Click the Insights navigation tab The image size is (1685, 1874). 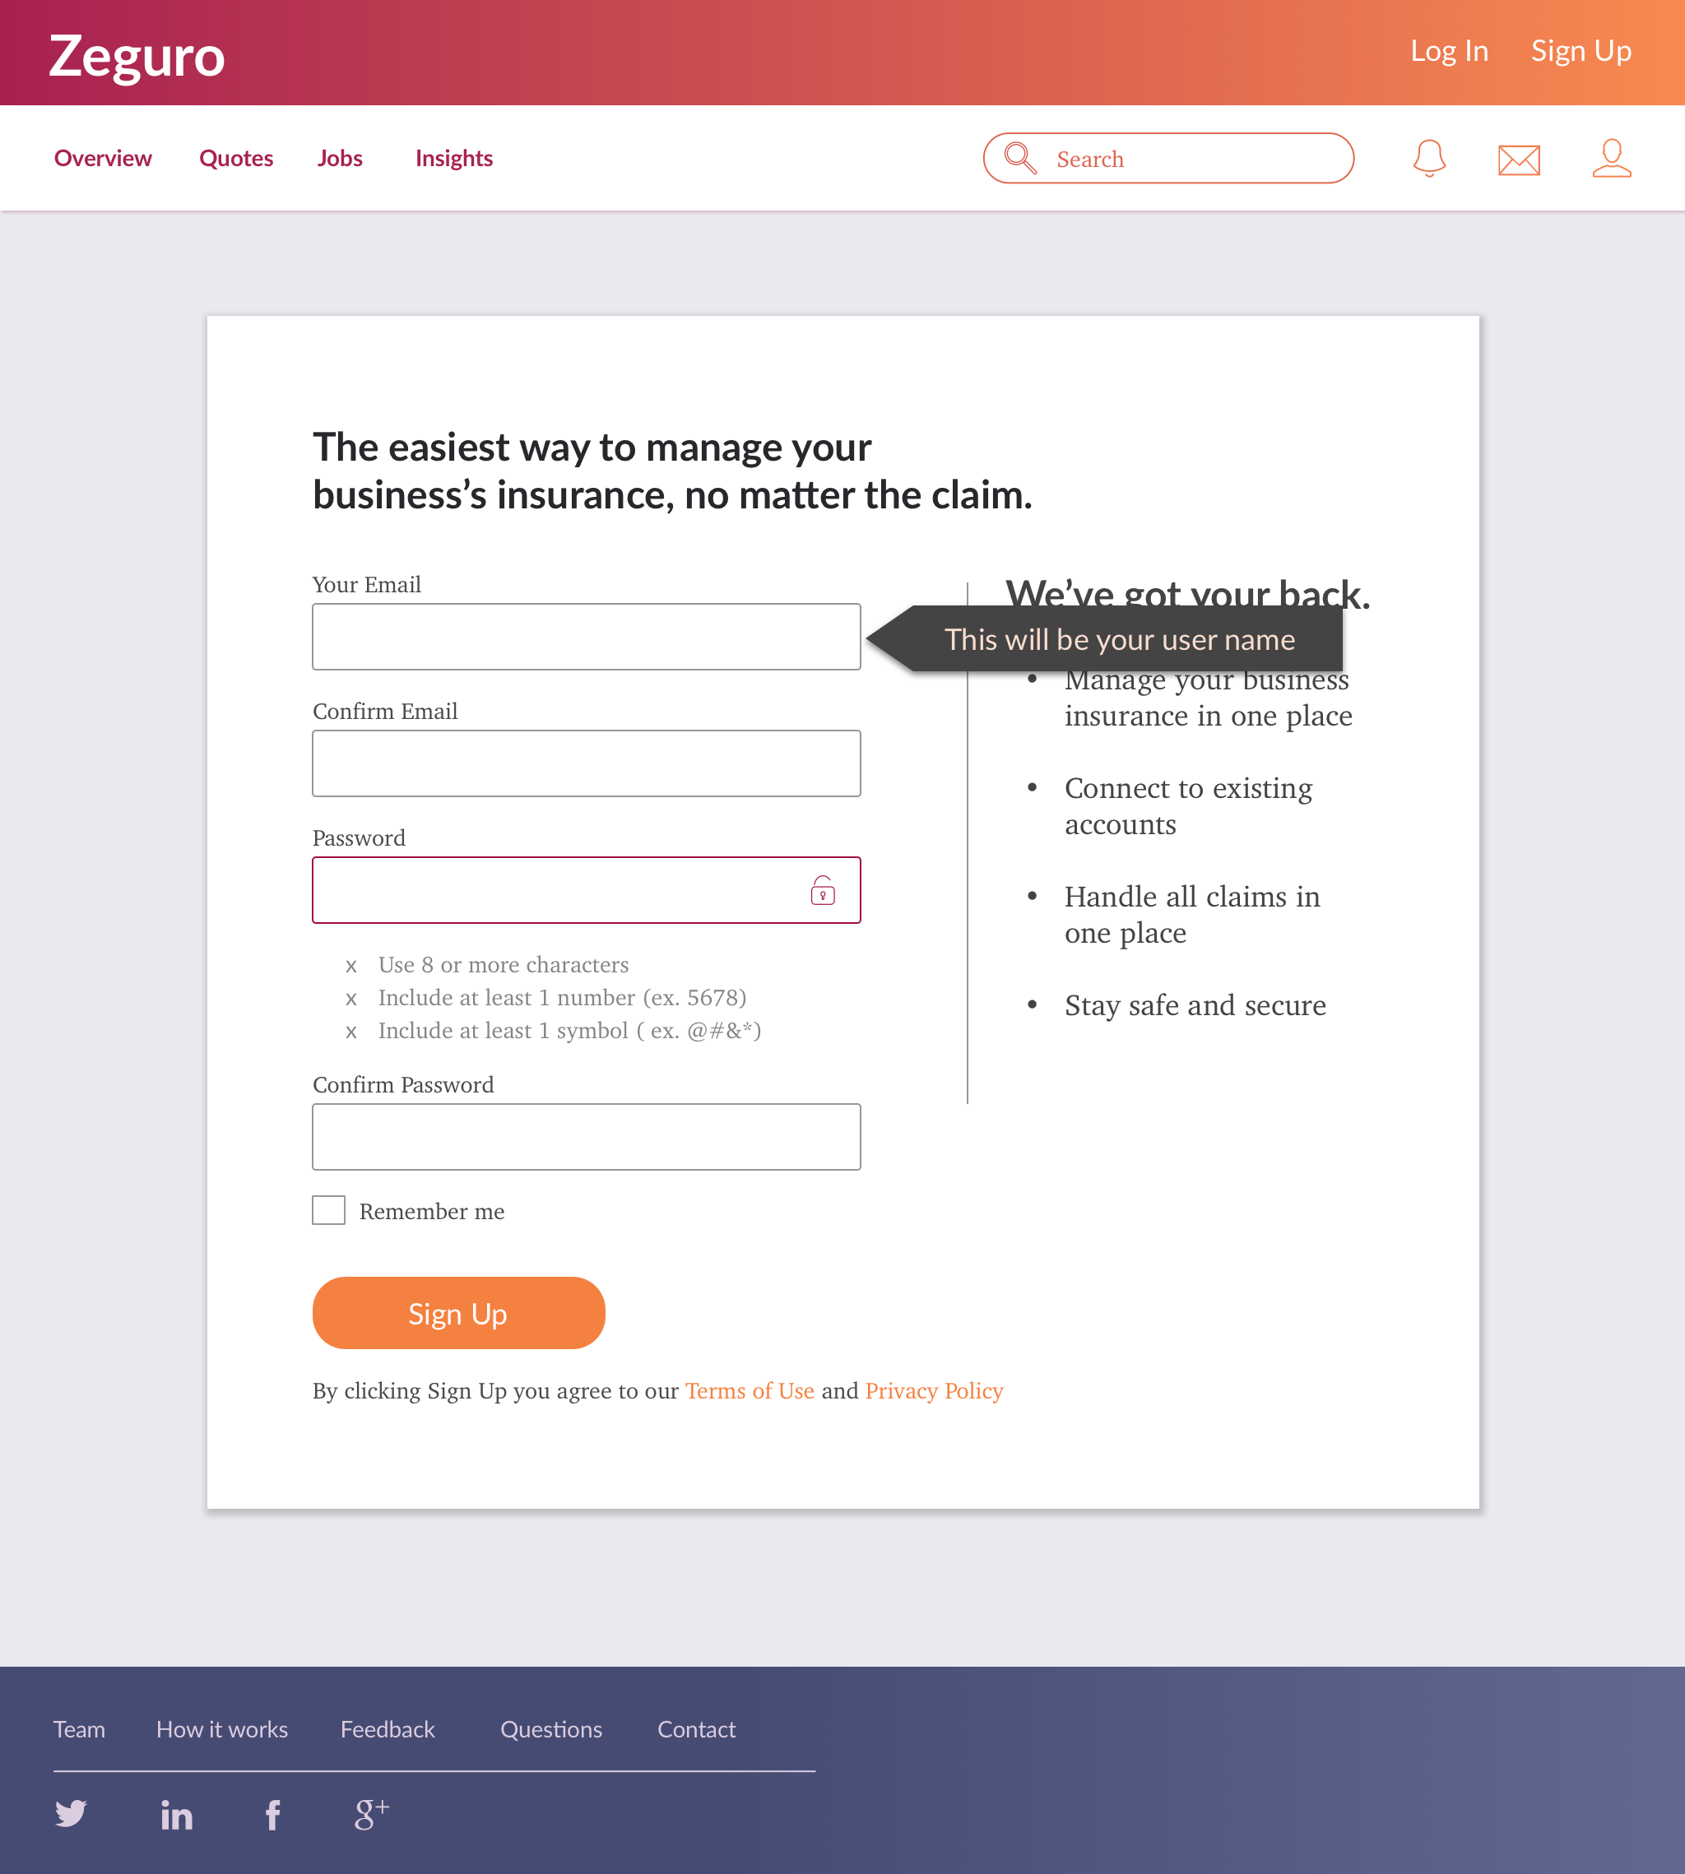pyautogui.click(x=453, y=158)
